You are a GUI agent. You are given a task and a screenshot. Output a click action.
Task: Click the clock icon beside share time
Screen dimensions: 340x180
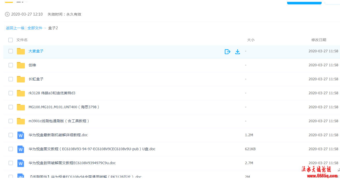(7, 14)
